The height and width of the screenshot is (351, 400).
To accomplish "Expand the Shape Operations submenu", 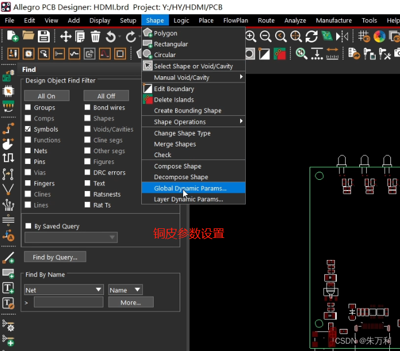I will [193, 122].
